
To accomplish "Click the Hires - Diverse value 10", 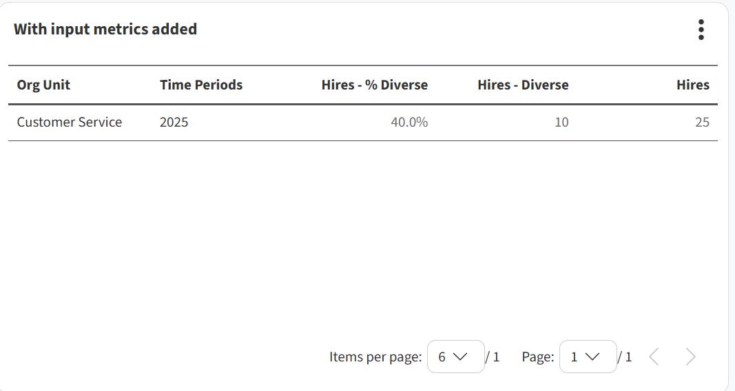I will pos(561,122).
